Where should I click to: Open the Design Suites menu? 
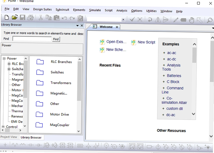pyautogui.click(x=42, y=9)
